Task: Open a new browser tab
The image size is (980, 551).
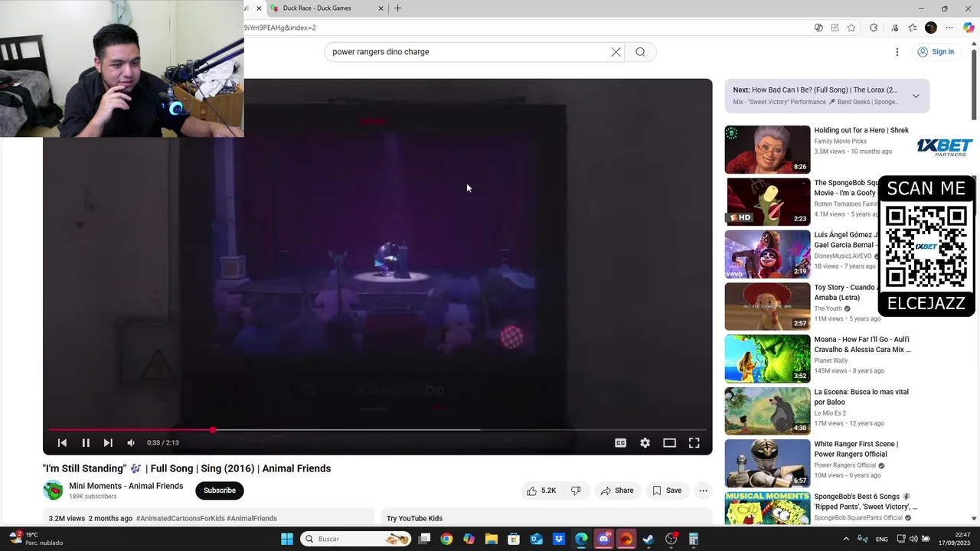Action: pyautogui.click(x=397, y=8)
